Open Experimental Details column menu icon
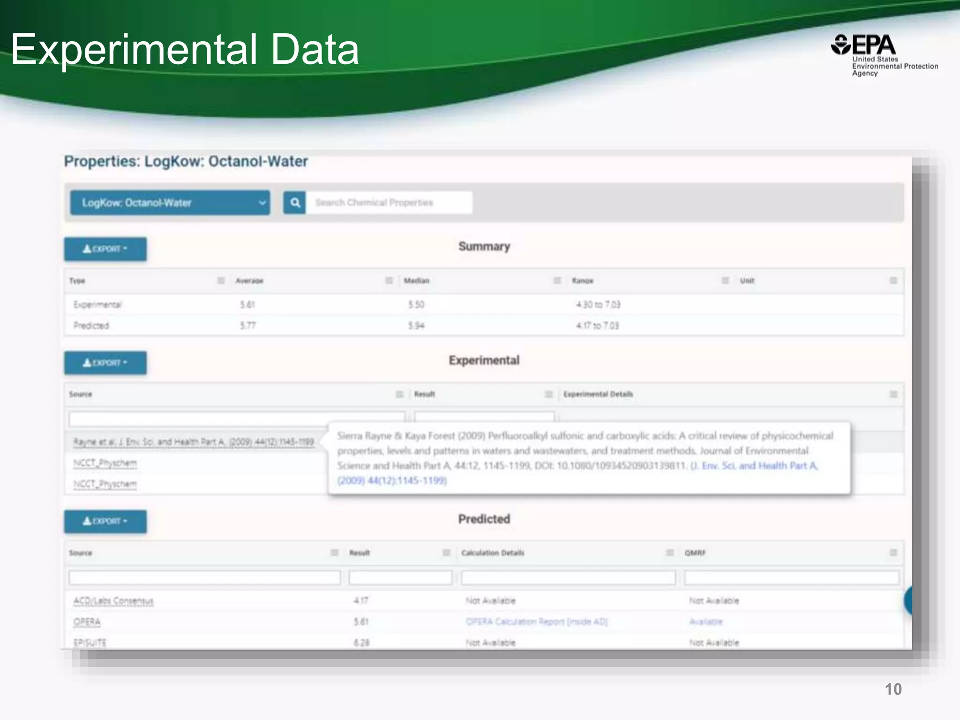 893,394
